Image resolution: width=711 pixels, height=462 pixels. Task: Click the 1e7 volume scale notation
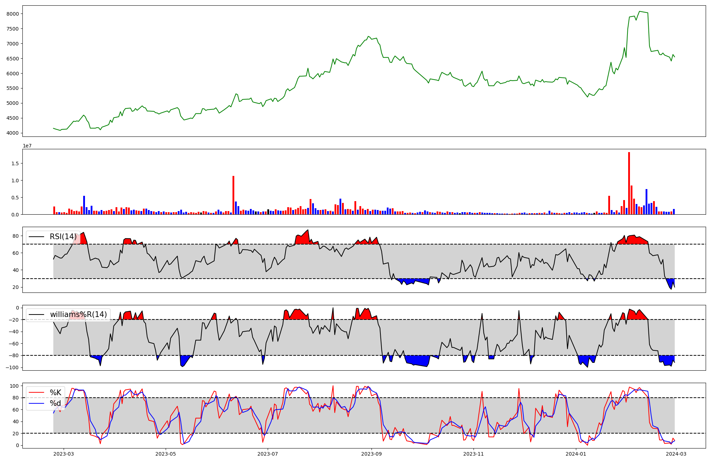point(27,146)
